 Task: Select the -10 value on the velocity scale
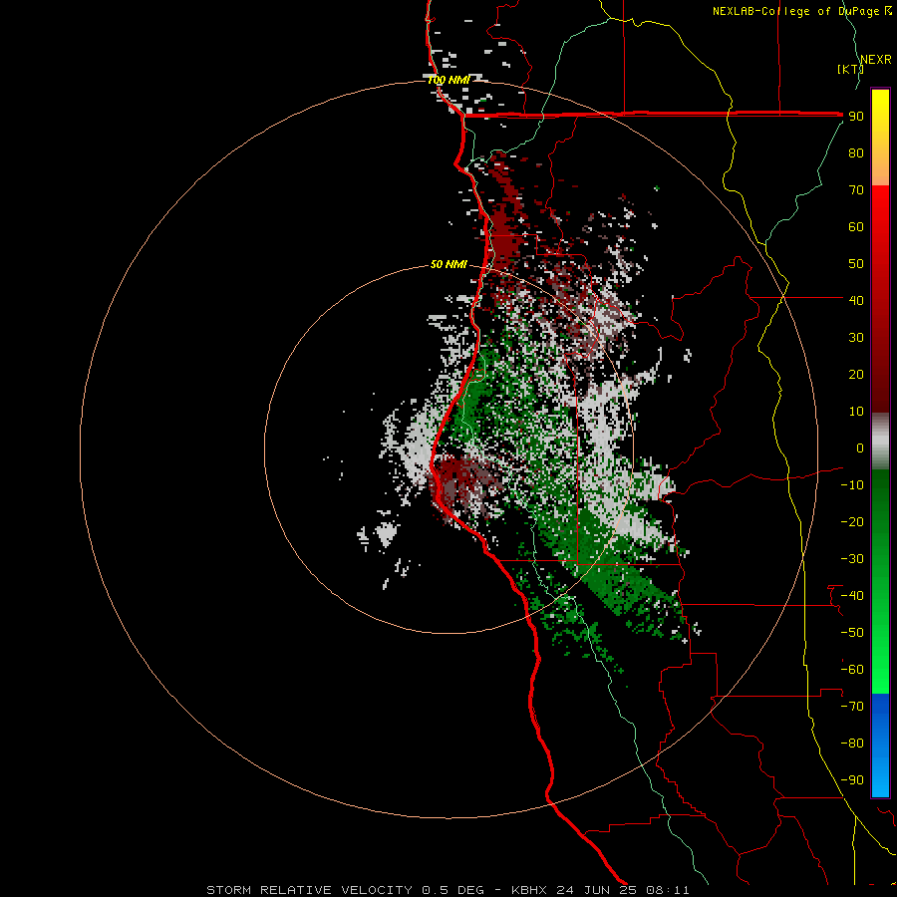click(852, 485)
